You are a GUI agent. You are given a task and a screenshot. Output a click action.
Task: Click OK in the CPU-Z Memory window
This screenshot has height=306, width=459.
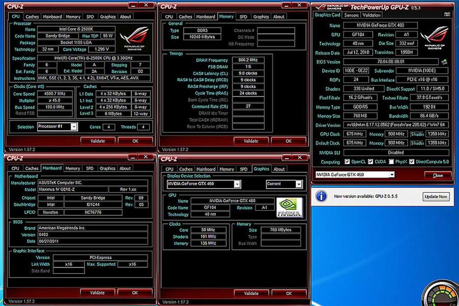288,141
